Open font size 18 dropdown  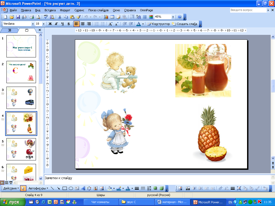click(x=44, y=24)
